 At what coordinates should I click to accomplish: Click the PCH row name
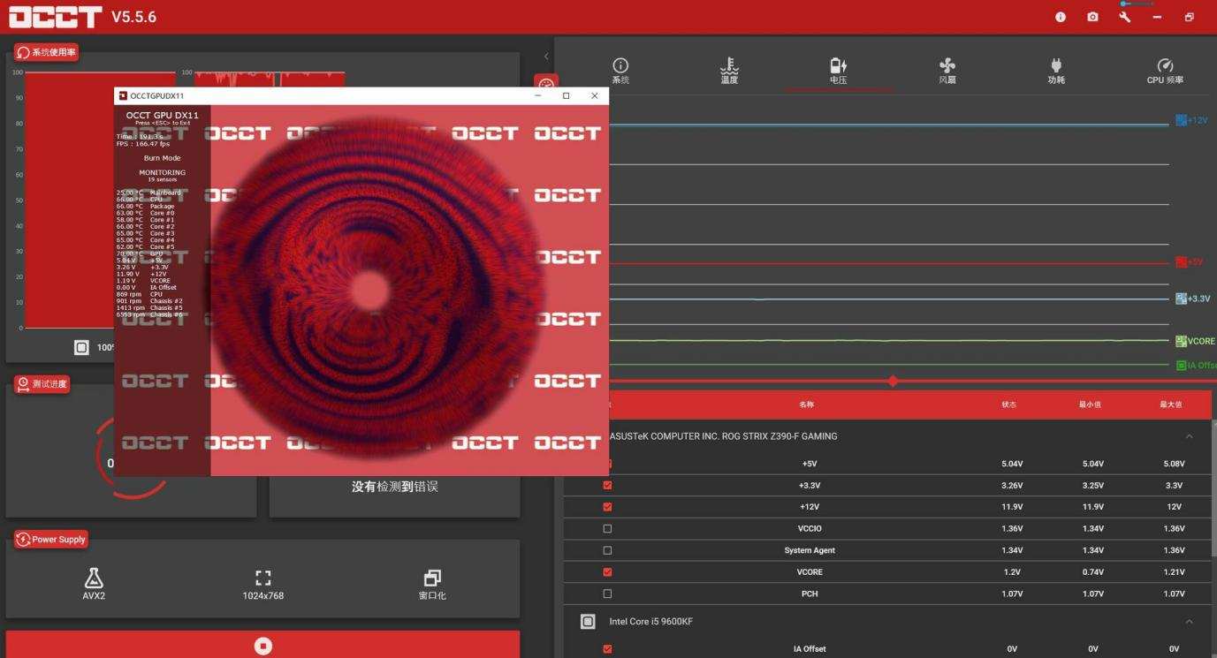pyautogui.click(x=810, y=594)
